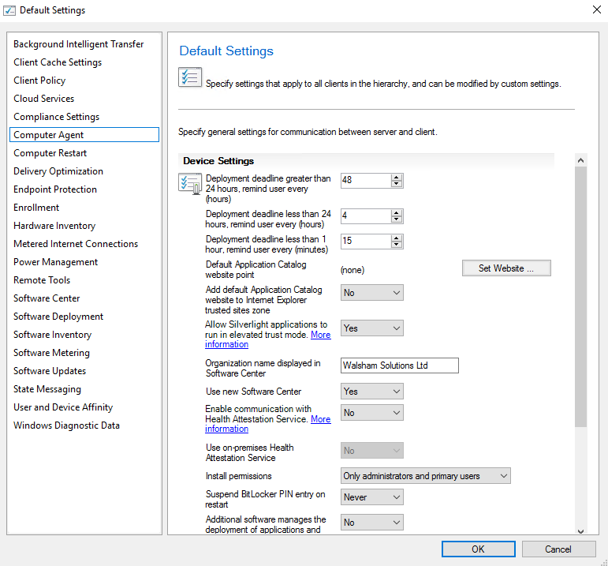Click the reminder field showing 15
This screenshot has width=608, height=566.
pos(366,241)
